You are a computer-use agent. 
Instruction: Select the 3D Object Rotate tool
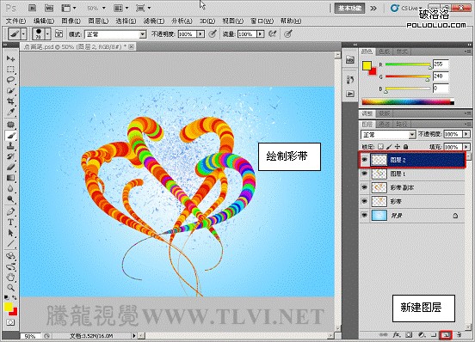tap(10, 256)
